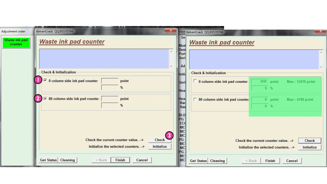Screen dimensions: 327x184
Task: Click left window title KelvenCrack QQ:83570766
Action: [55, 31]
